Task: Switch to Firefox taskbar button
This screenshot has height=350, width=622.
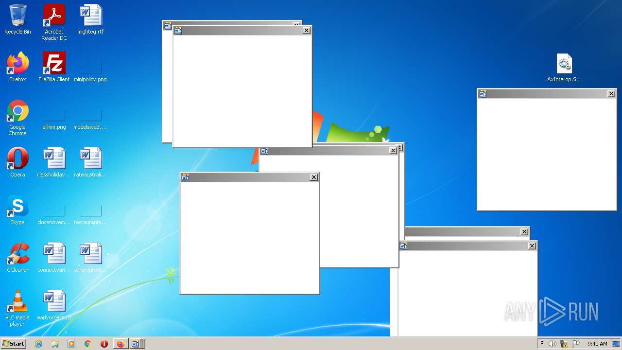Action: [121, 344]
